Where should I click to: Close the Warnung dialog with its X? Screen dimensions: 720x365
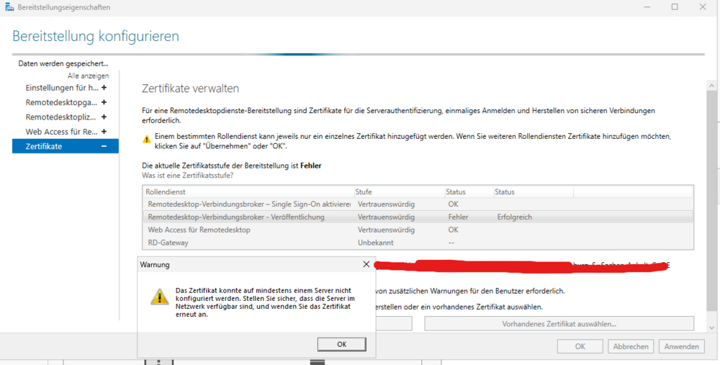pos(366,264)
